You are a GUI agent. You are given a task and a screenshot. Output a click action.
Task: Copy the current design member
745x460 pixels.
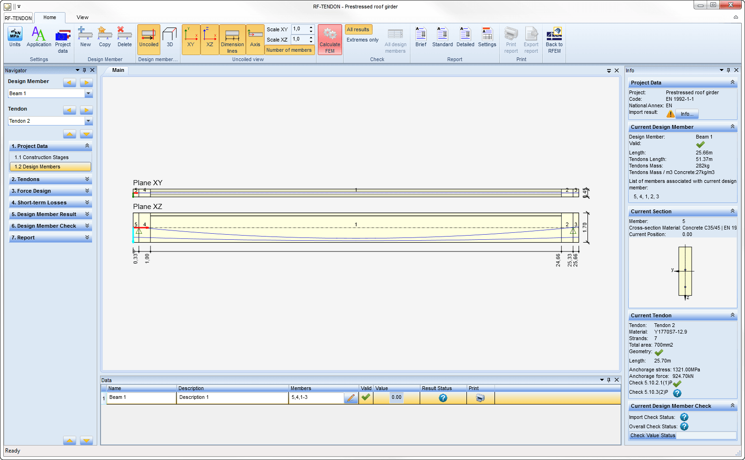point(105,37)
